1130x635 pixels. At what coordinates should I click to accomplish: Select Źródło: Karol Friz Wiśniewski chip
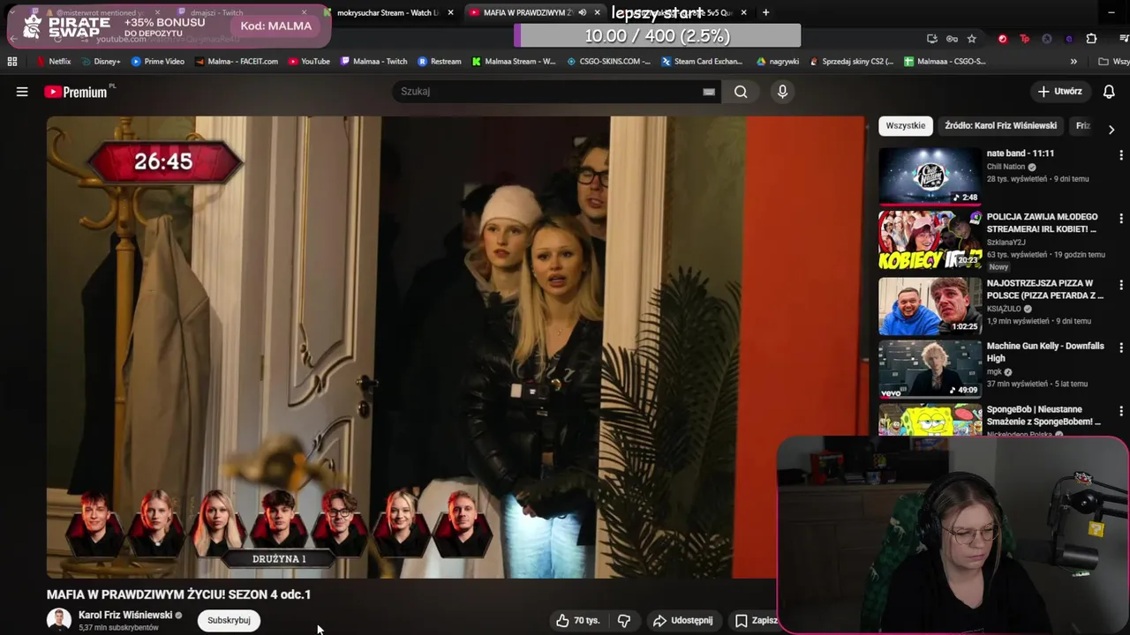(1000, 126)
